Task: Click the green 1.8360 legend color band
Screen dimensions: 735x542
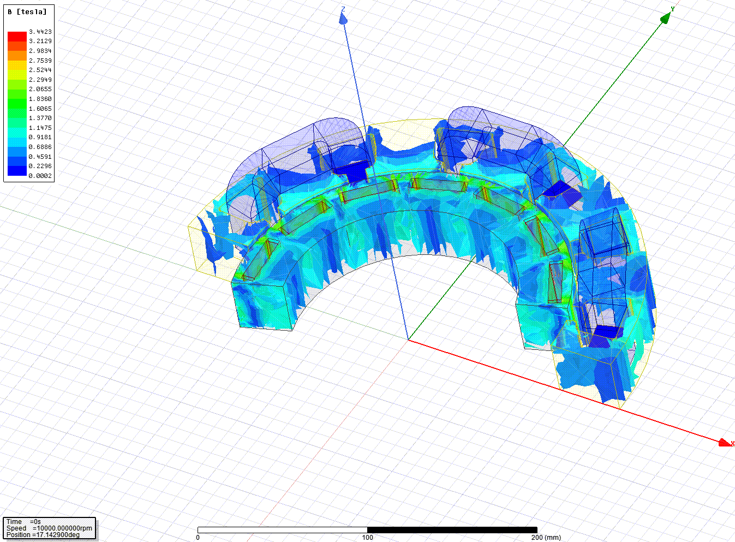Action: (x=17, y=99)
